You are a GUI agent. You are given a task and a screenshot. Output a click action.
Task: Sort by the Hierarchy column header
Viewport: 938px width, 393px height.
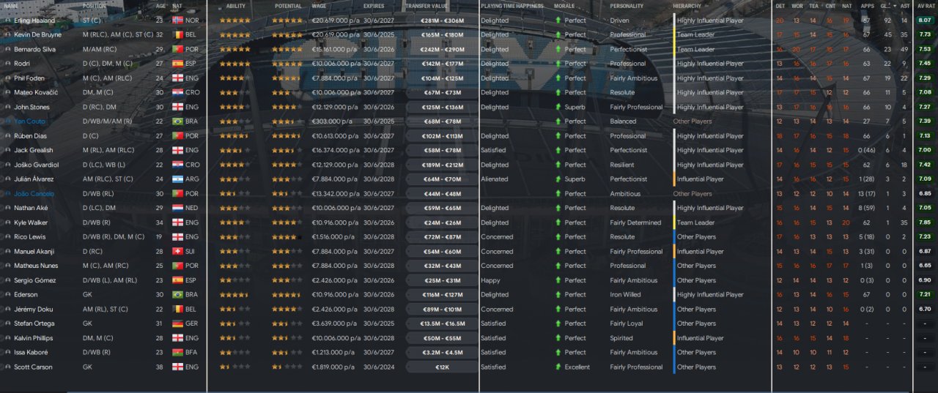pos(687,6)
